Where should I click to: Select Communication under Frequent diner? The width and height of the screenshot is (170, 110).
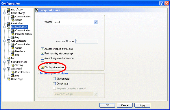(23, 30)
